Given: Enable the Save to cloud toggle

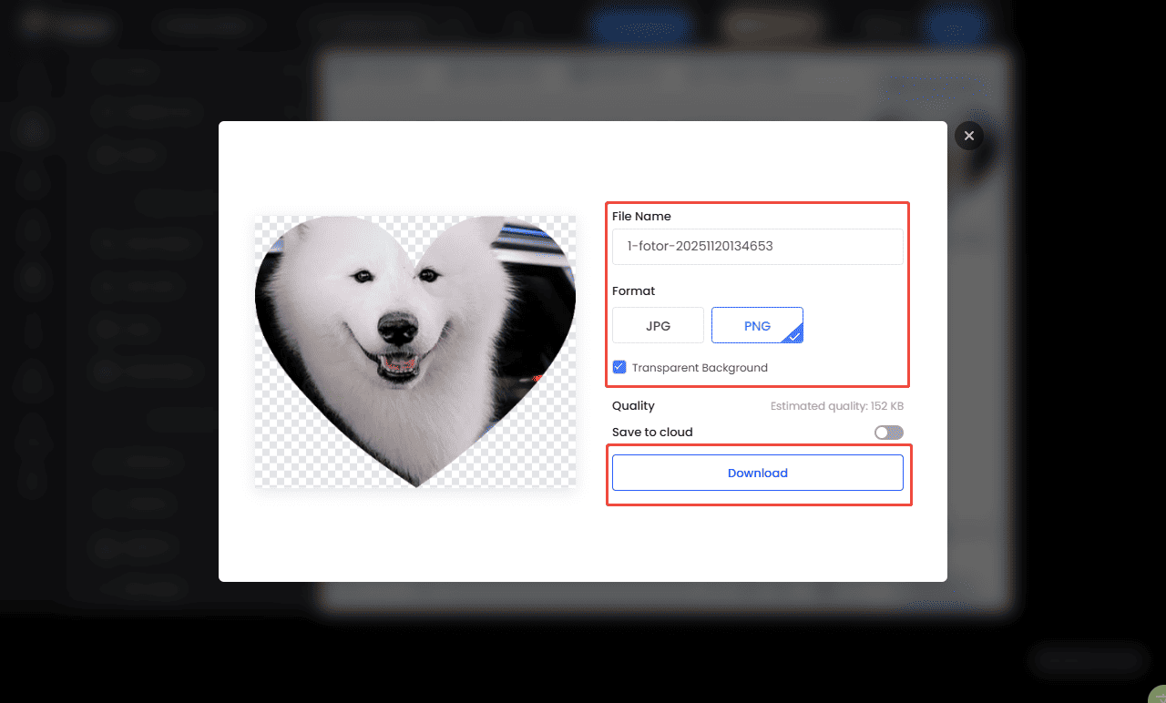Looking at the screenshot, I should (888, 432).
